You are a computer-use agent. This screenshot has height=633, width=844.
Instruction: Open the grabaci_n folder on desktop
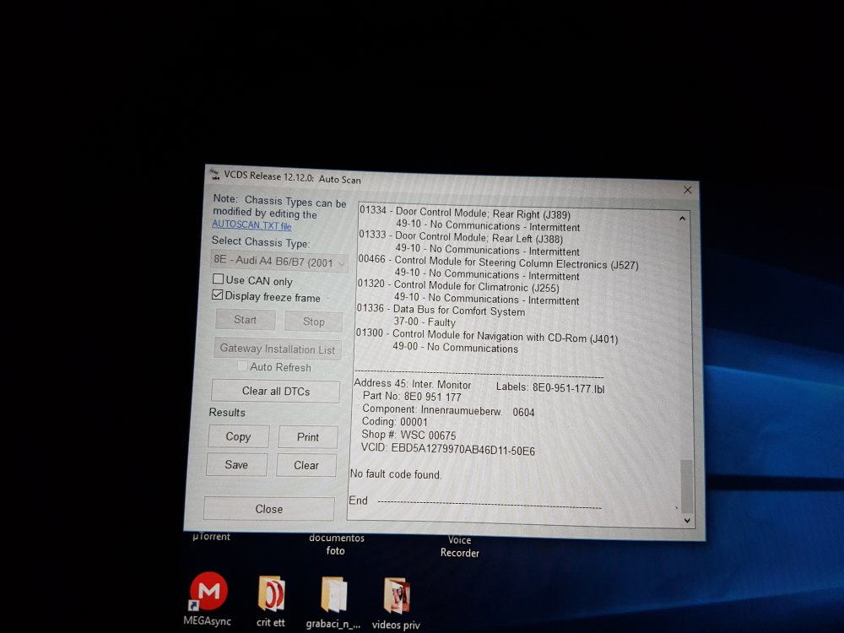click(333, 595)
